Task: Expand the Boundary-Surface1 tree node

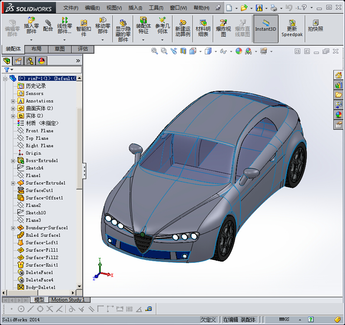Action: tap(13, 228)
